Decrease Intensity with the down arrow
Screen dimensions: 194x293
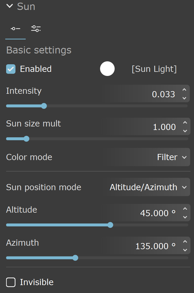[x=184, y=98]
